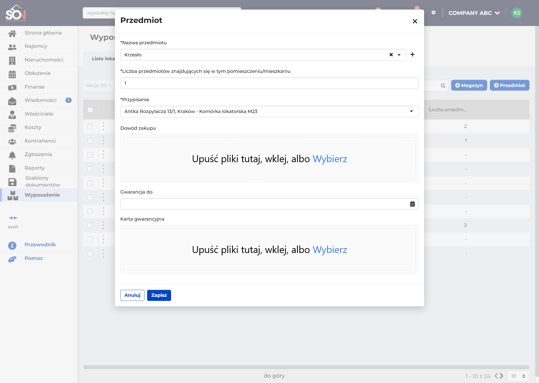The width and height of the screenshot is (539, 383).
Task: Click the do góry link
Action: [274, 376]
